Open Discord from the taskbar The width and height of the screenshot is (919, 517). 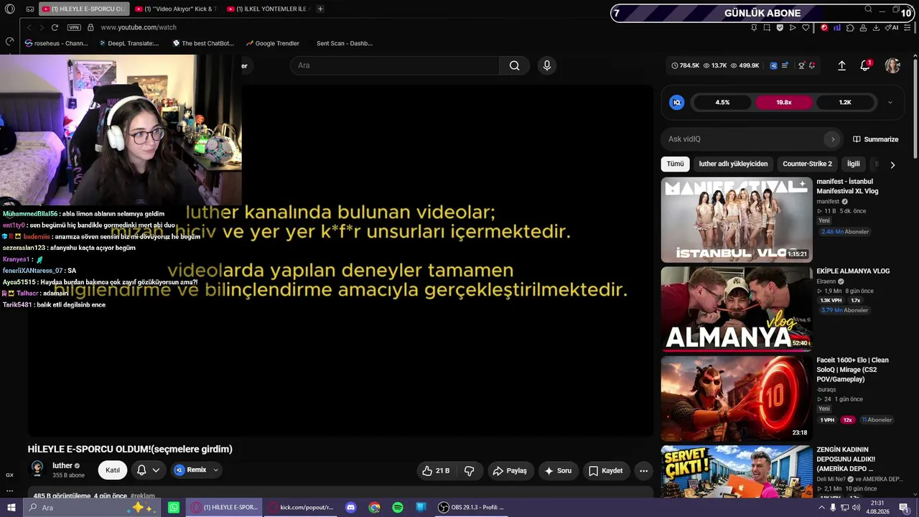pos(350,508)
